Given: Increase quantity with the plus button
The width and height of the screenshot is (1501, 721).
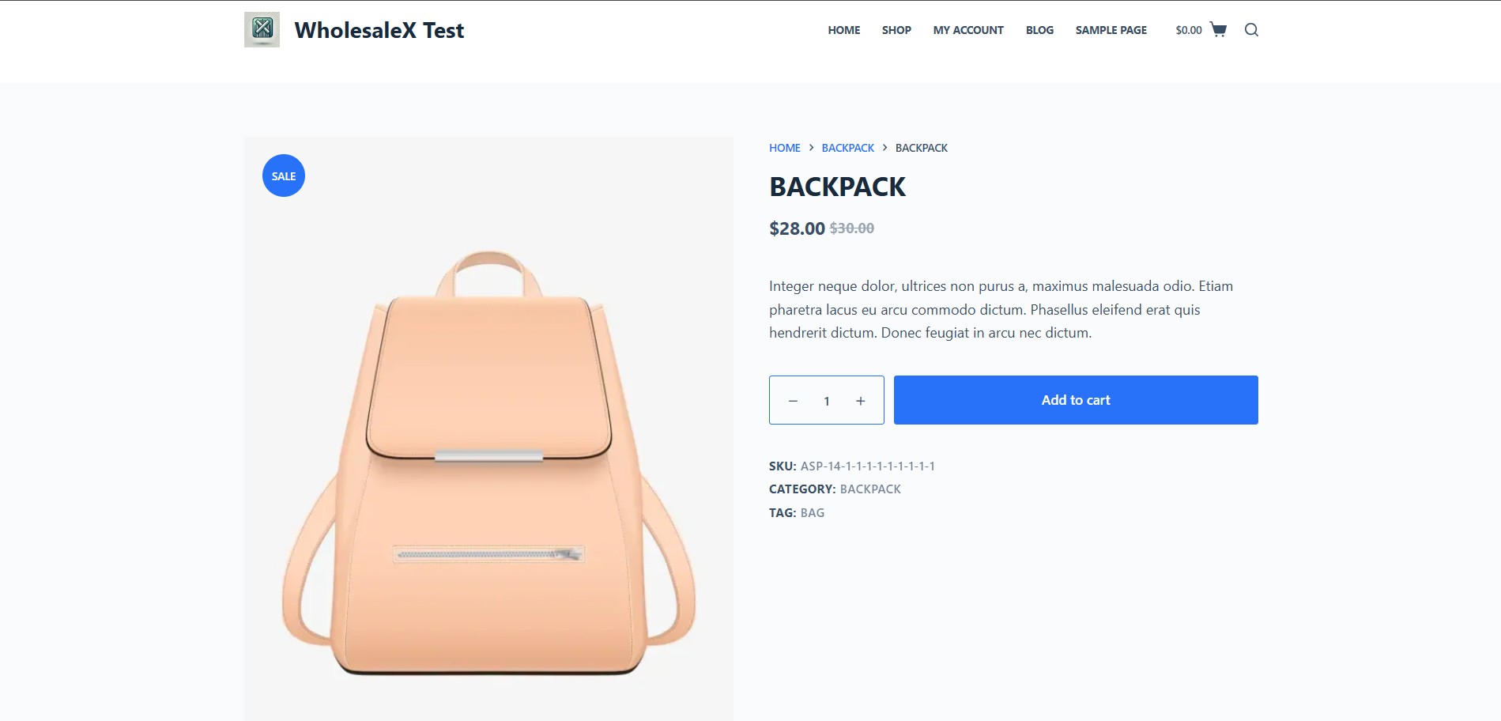Looking at the screenshot, I should click(861, 401).
